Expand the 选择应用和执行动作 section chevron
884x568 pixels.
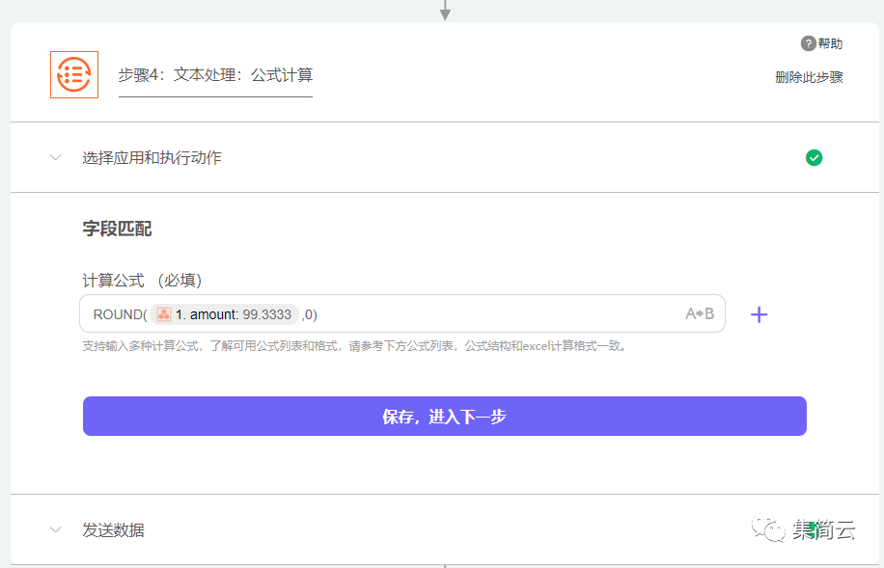click(x=55, y=157)
